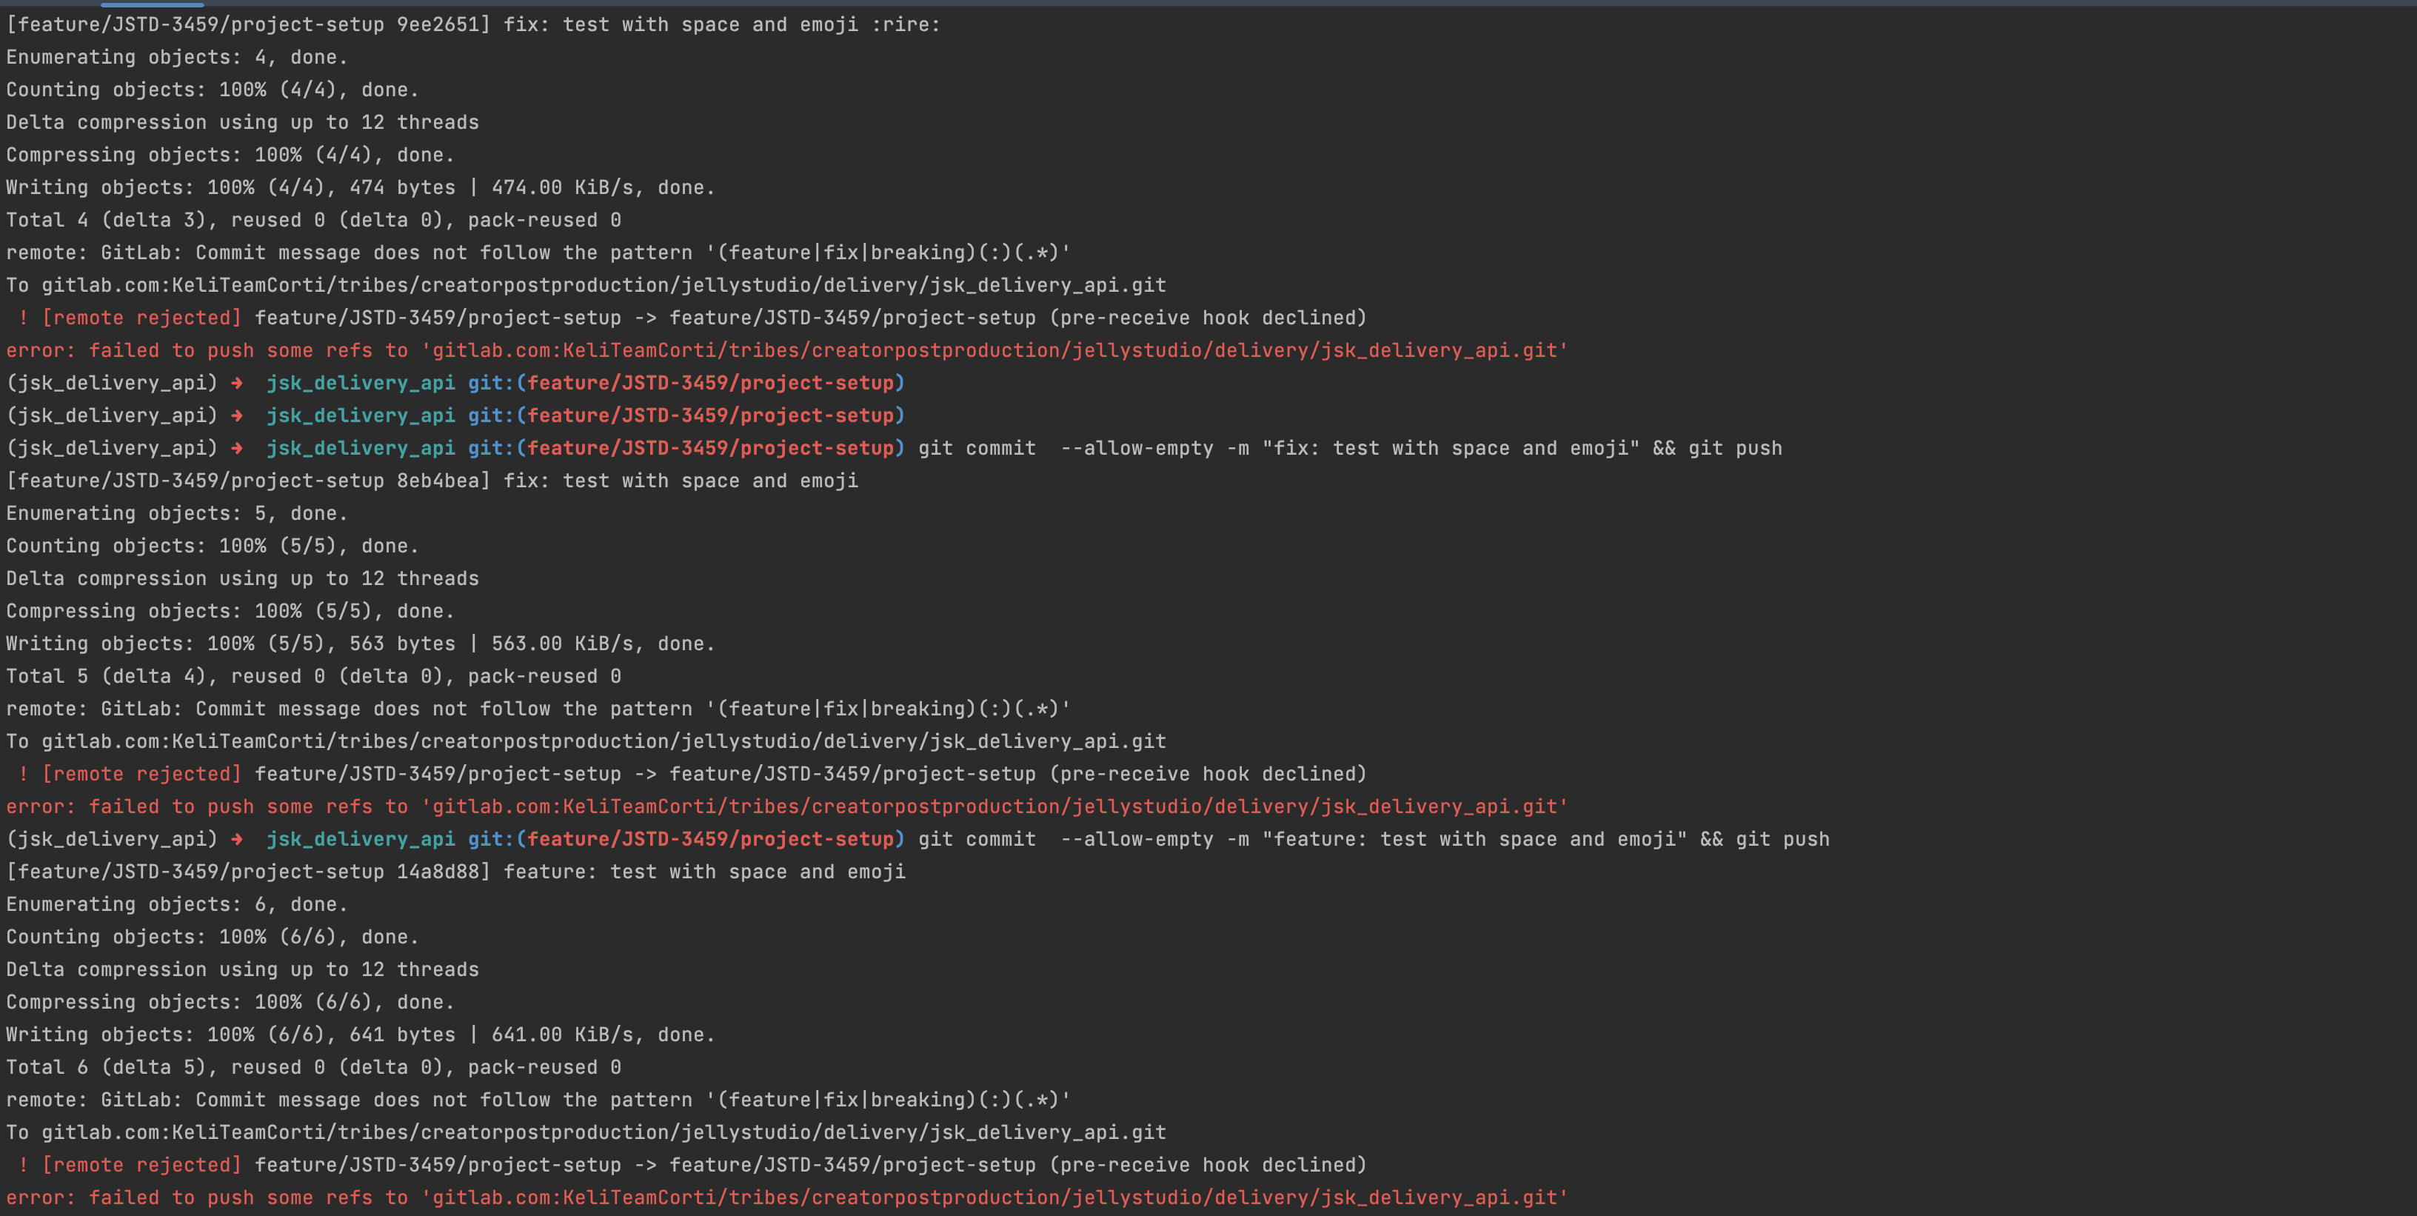Viewport: 2417px width, 1216px height.
Task: Click the git commit command with "feature: test" message
Action: coord(1374,840)
